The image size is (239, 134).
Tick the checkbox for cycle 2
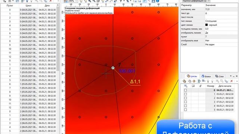point(185,98)
